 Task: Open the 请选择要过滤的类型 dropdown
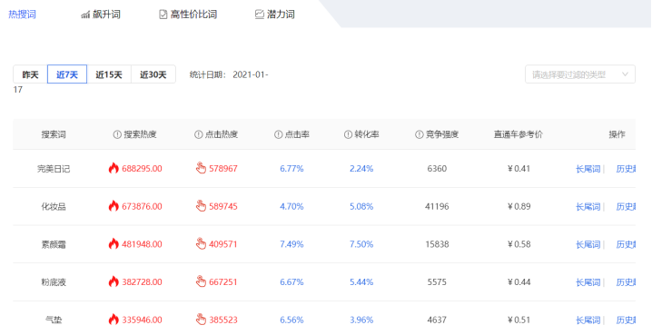[580, 74]
